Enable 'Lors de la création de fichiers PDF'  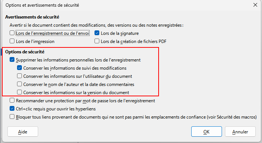pos(97,41)
